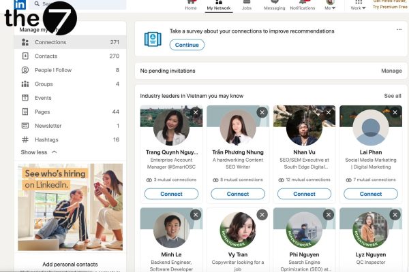This screenshot has width=409, height=272.
Task: Open the Home tab in top navigation
Action: (191, 5)
